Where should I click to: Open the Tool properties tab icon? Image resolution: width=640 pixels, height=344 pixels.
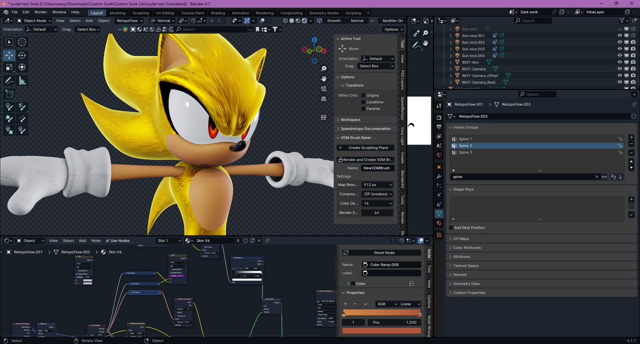click(439, 105)
